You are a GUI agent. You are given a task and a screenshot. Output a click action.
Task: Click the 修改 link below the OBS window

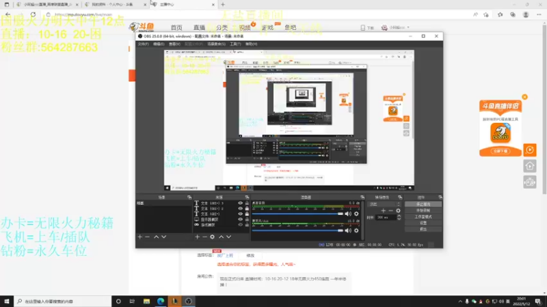point(250,255)
